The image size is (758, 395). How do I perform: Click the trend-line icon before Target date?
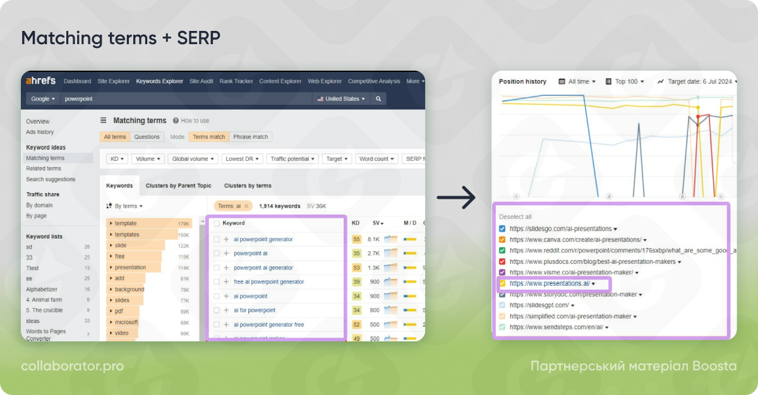coord(661,81)
